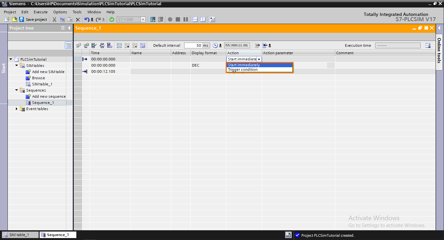Open dropdown arrow beside the left-arrow table icon
Image resolution: width=444 pixels, height=240 pixels.
[270, 45]
